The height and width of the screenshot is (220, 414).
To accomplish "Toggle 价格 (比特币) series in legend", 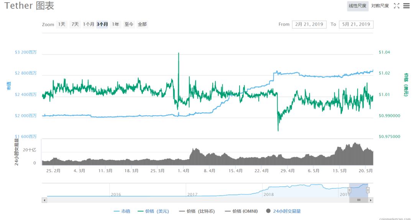I will tap(197, 211).
